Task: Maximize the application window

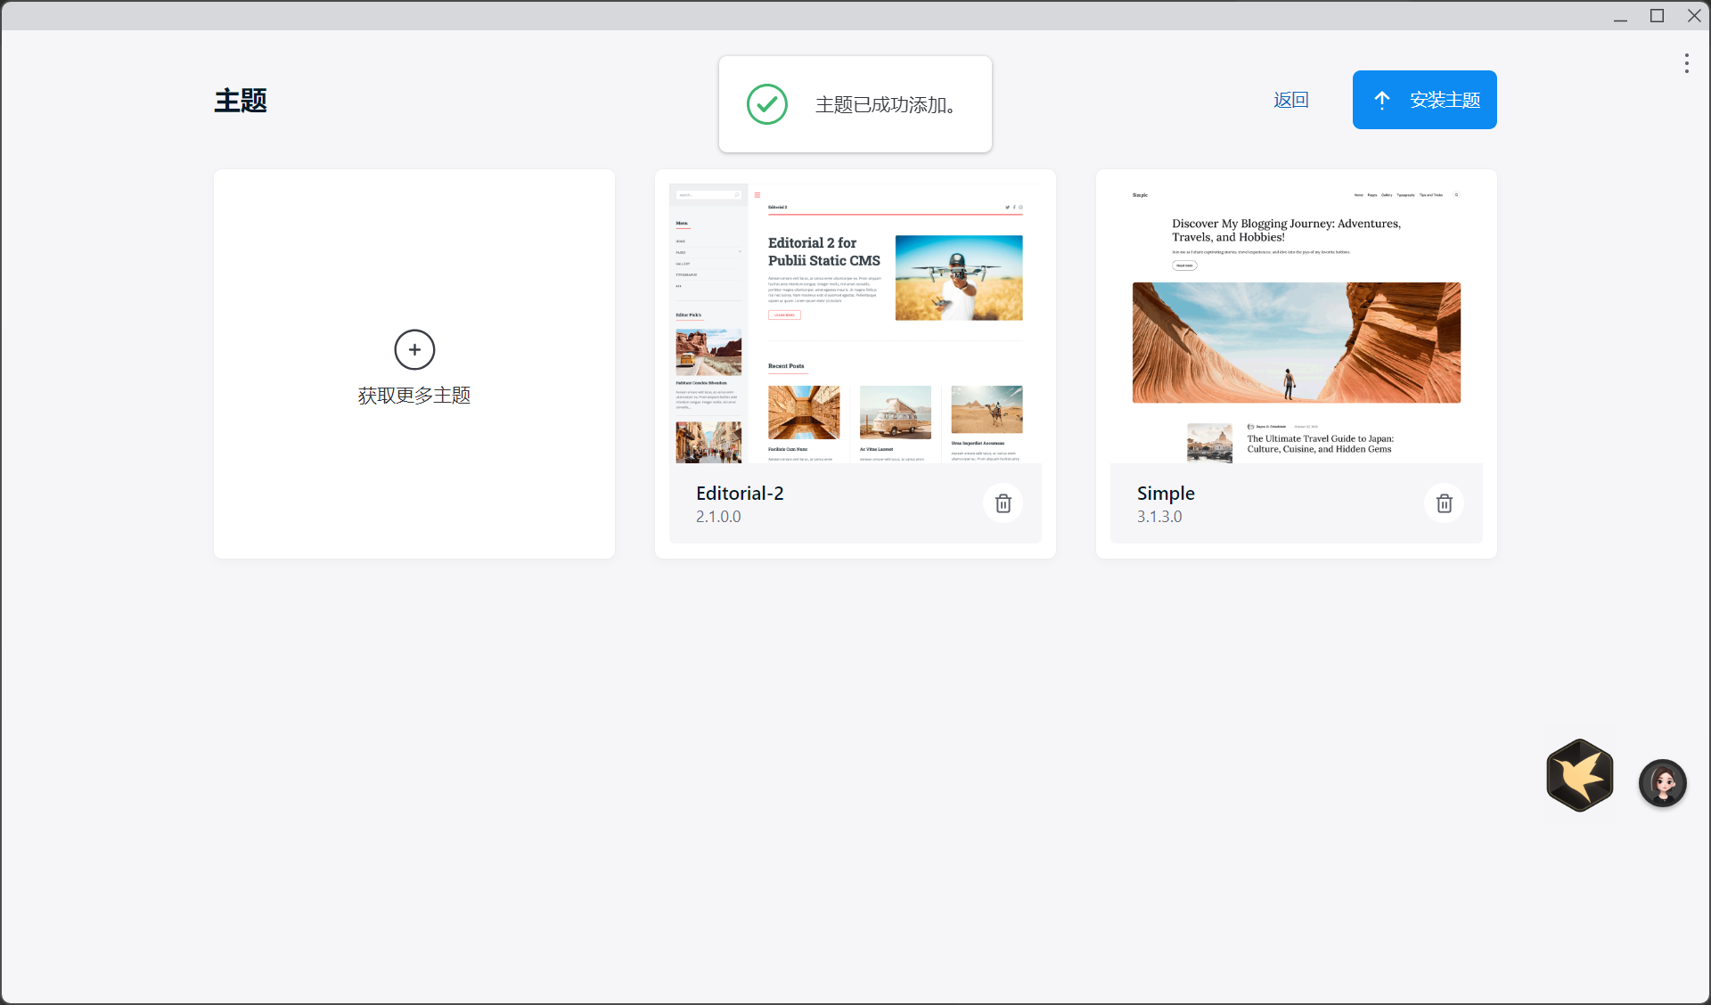Action: (x=1657, y=16)
